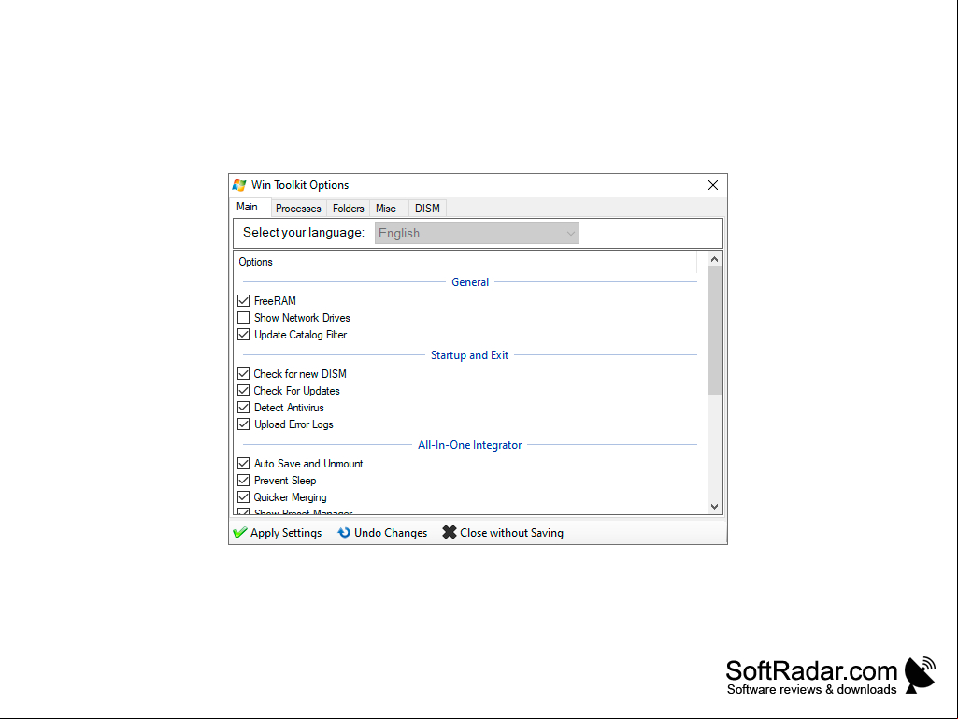Uncheck Upload Error Logs
The image size is (958, 719).
click(243, 424)
